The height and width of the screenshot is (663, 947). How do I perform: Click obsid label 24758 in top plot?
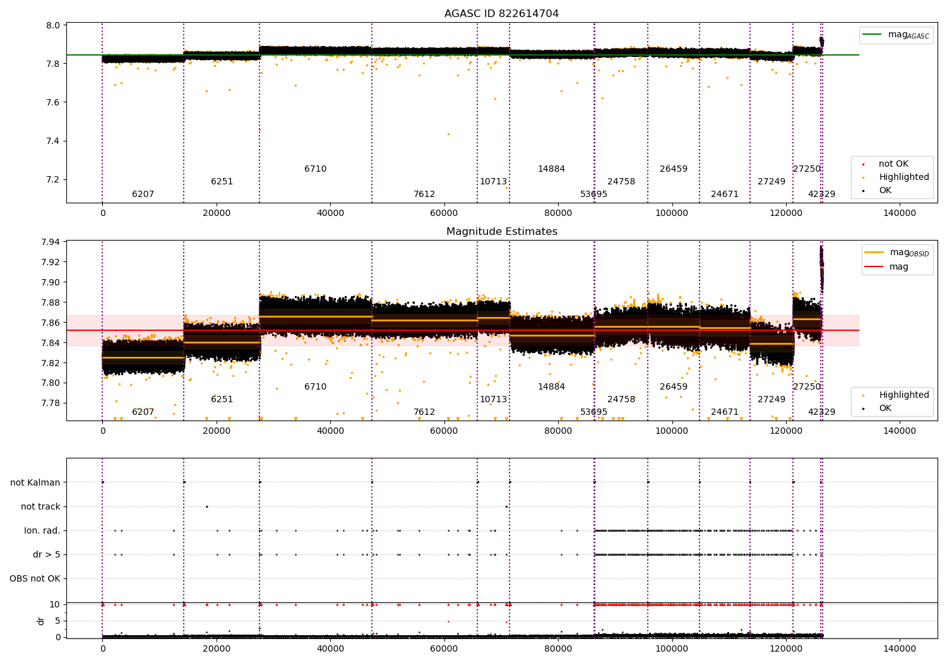[621, 182]
